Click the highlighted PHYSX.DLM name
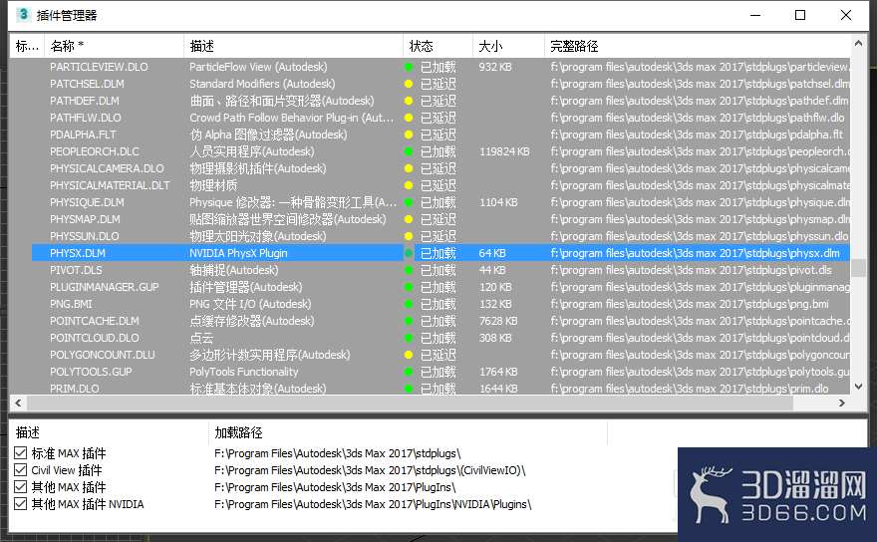Viewport: 877px width, 542px height. click(77, 253)
